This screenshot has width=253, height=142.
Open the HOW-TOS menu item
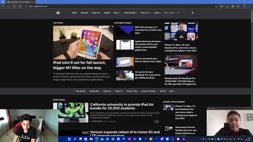pyautogui.click(x=96, y=13)
